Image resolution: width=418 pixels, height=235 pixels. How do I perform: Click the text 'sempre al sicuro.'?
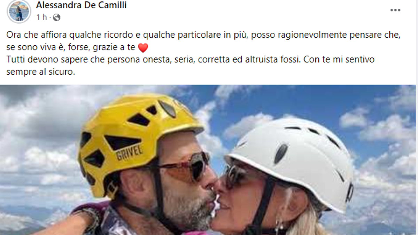40,72
